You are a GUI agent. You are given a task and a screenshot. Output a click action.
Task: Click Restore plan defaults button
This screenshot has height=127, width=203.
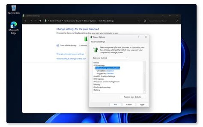pos(133,97)
